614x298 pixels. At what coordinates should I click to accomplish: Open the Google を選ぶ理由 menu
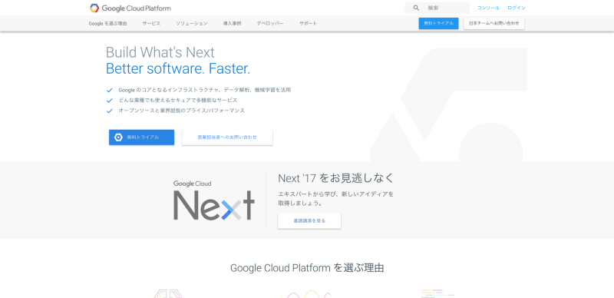coord(107,24)
